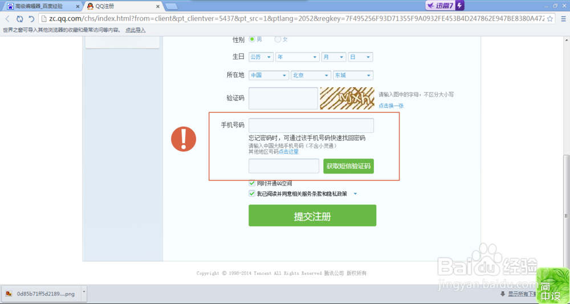Click the 点击换一张 captcha refresh link
The image size is (570, 304).
coord(391,106)
